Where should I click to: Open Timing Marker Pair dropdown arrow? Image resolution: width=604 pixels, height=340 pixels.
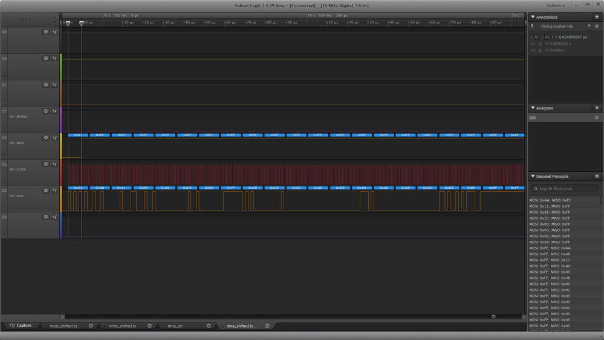point(589,26)
